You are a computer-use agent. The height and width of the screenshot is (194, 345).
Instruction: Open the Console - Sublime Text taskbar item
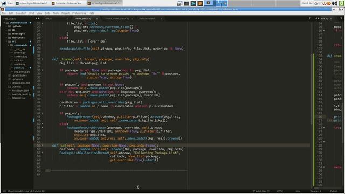point(68,3)
